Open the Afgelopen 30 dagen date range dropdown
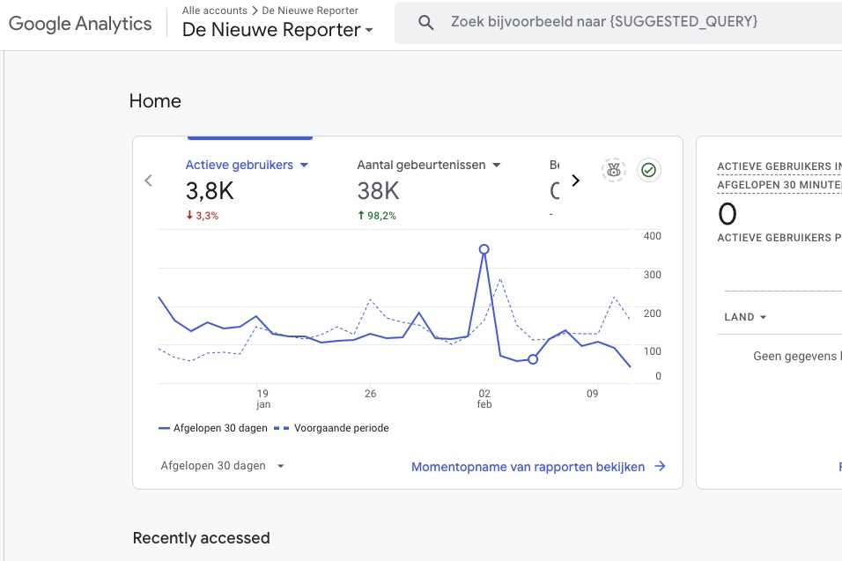The image size is (842, 561). click(222, 465)
